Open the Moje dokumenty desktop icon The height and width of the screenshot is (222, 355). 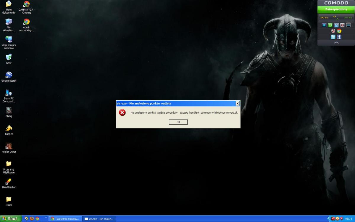click(x=9, y=7)
